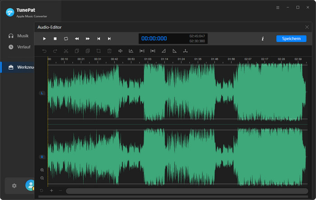Open the user account avatar

pyautogui.click(x=30, y=185)
